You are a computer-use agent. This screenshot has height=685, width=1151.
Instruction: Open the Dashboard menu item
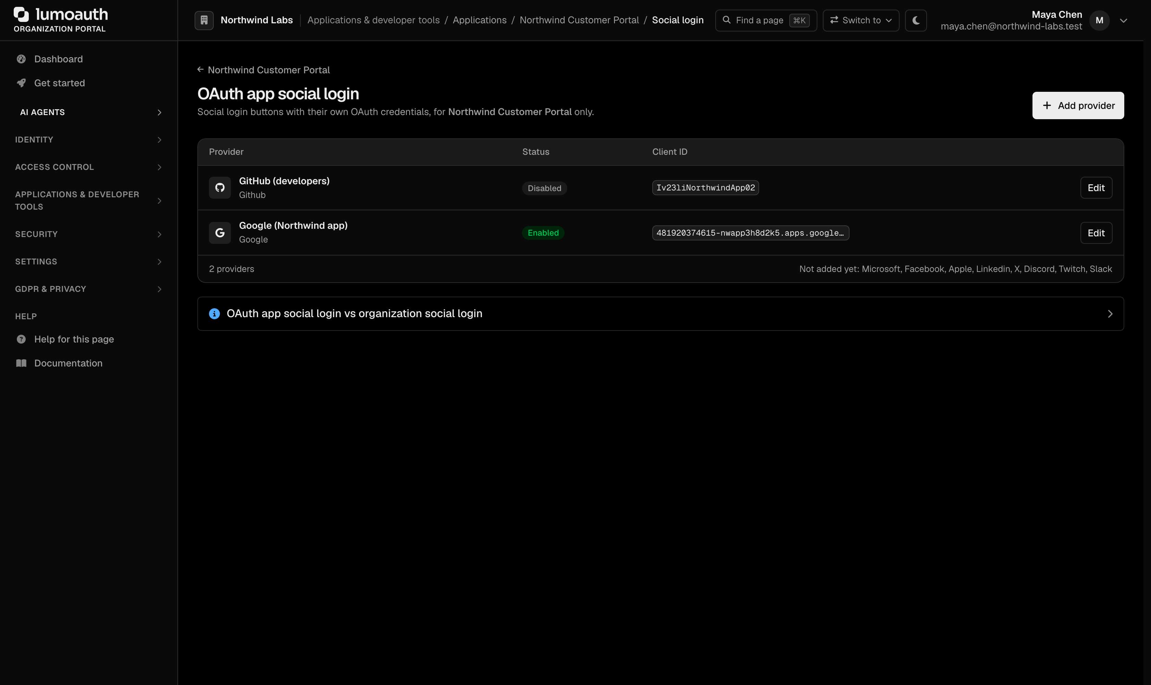click(x=89, y=59)
